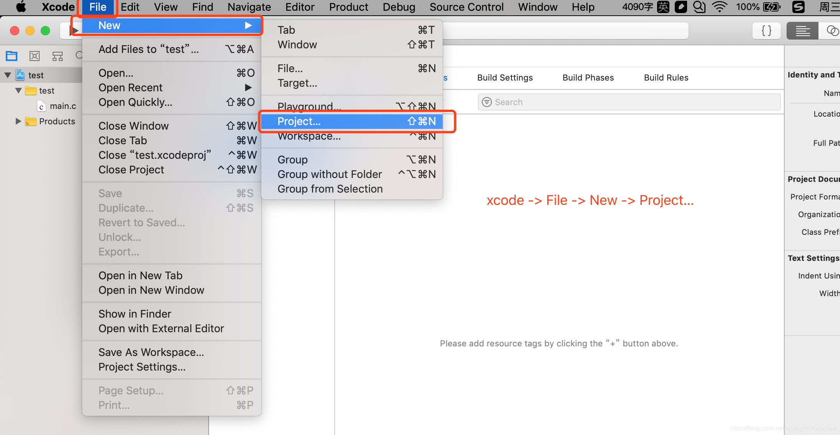840x435 pixels.
Task: Open the Symbol navigator hierarchy icon
Action: tap(58, 56)
